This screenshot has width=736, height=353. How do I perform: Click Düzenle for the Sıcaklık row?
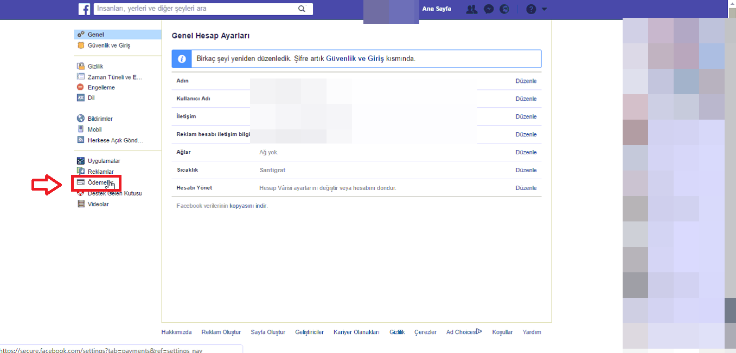pyautogui.click(x=526, y=170)
